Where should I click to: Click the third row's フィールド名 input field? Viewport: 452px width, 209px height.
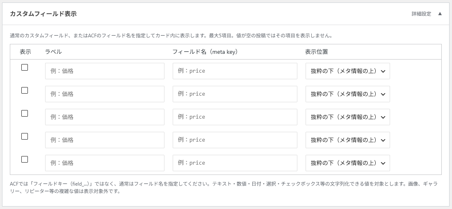coord(235,117)
